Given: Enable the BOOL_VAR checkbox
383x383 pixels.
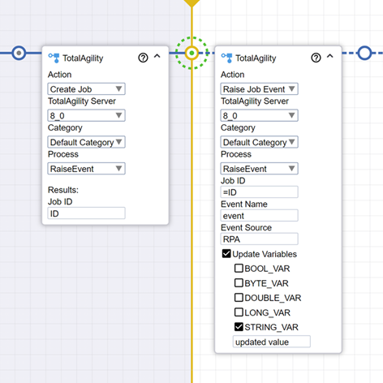Looking at the screenshot, I should click(239, 268).
